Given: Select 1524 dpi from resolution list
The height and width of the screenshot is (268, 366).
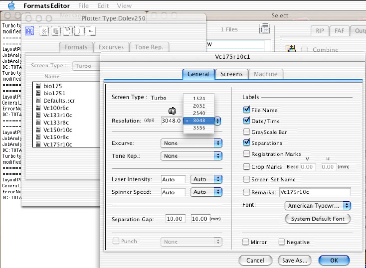Looking at the screenshot, I should click(199, 99).
